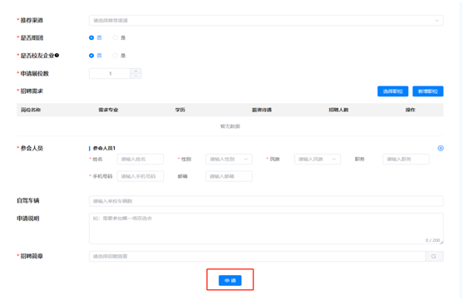The width and height of the screenshot is (464, 300).
Task: Open the 性别 dropdown
Action: [229, 160]
